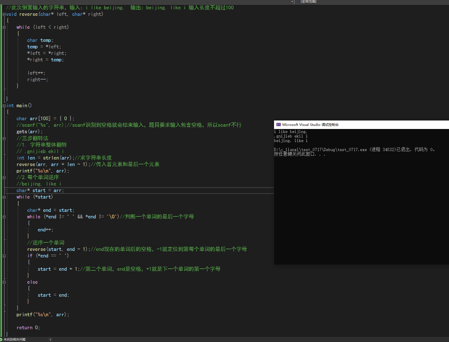
Task: Click the 'right--;' statement
Action: [38, 80]
